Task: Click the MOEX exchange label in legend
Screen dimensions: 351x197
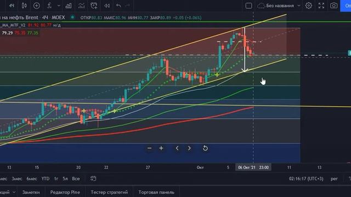Action: point(58,18)
